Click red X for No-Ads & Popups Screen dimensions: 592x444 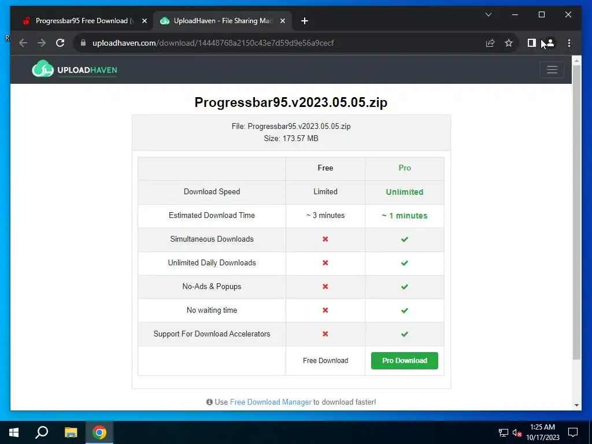click(x=325, y=287)
